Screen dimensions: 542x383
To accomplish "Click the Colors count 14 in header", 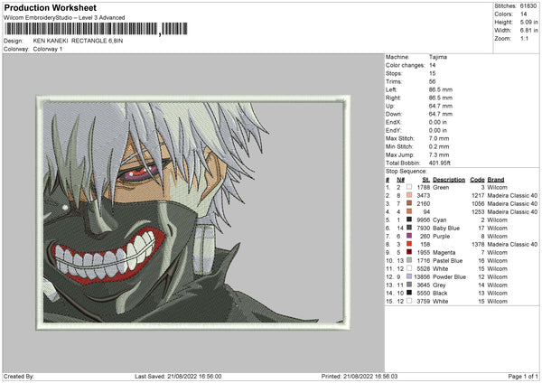I will click(523, 14).
